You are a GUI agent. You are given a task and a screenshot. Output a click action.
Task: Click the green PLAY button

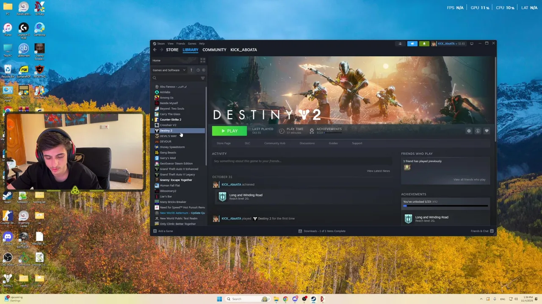230,131
